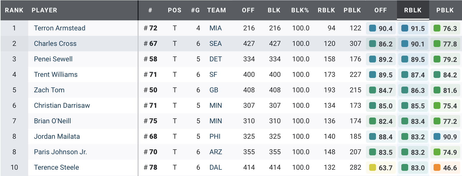Sort by the highlighted RBLK grade header
The image size is (462, 176).
[413, 10]
